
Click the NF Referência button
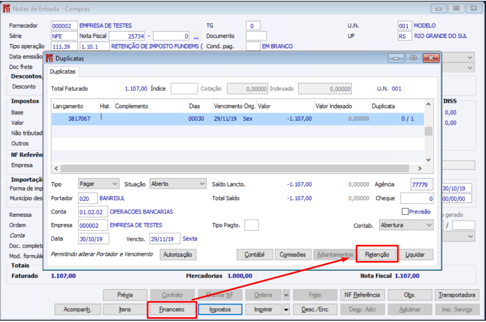362,295
